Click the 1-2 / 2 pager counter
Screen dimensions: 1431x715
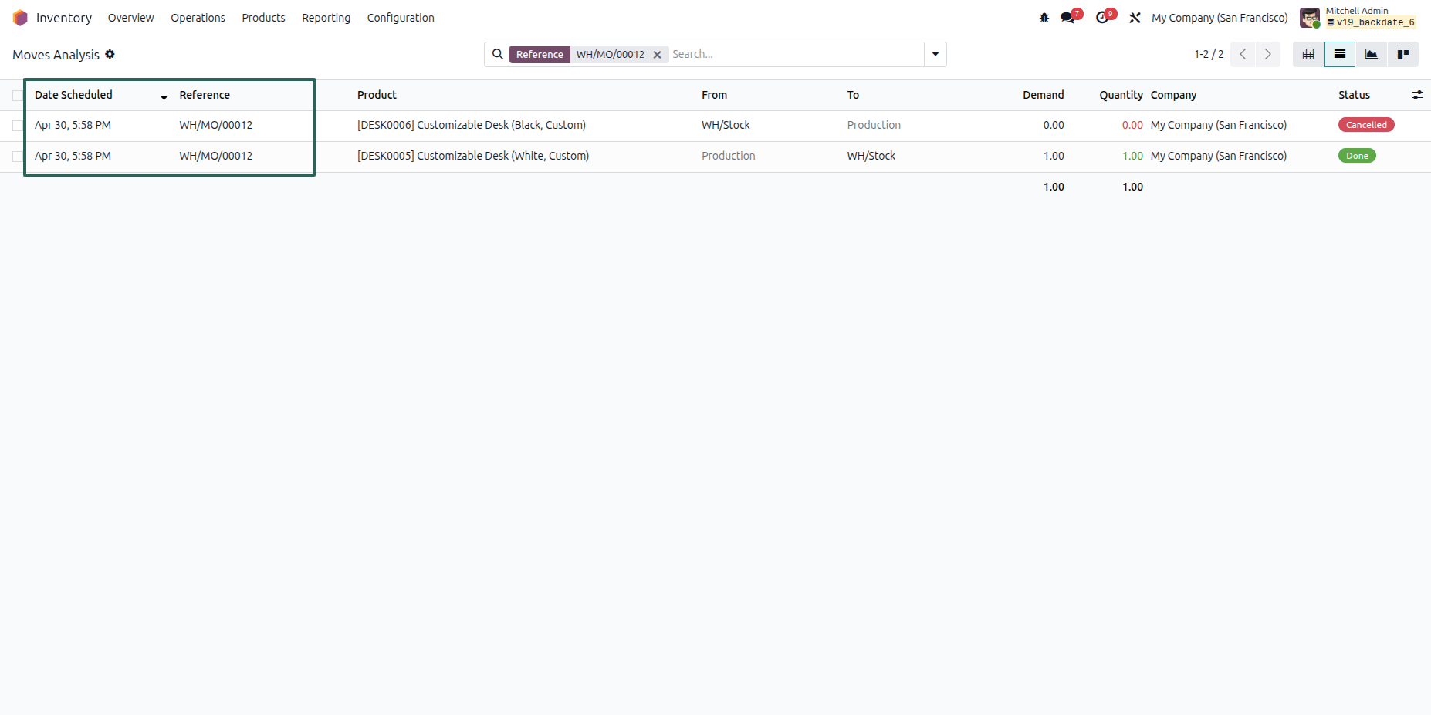(1209, 54)
